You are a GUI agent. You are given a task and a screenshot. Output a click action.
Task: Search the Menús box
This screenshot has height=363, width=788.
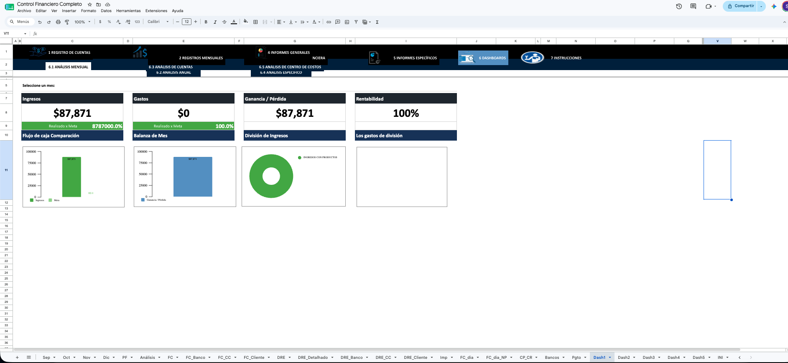20,22
